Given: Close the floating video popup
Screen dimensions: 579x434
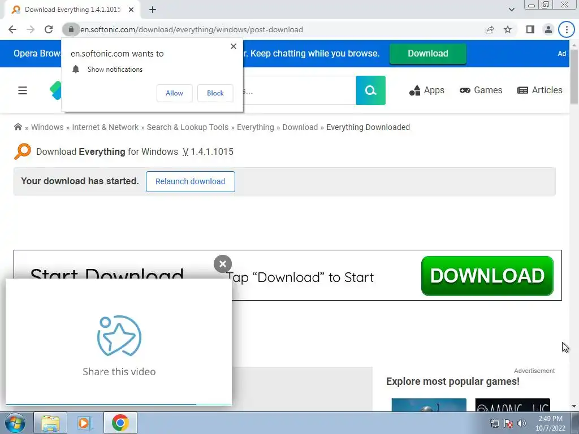Looking at the screenshot, I should [223, 264].
